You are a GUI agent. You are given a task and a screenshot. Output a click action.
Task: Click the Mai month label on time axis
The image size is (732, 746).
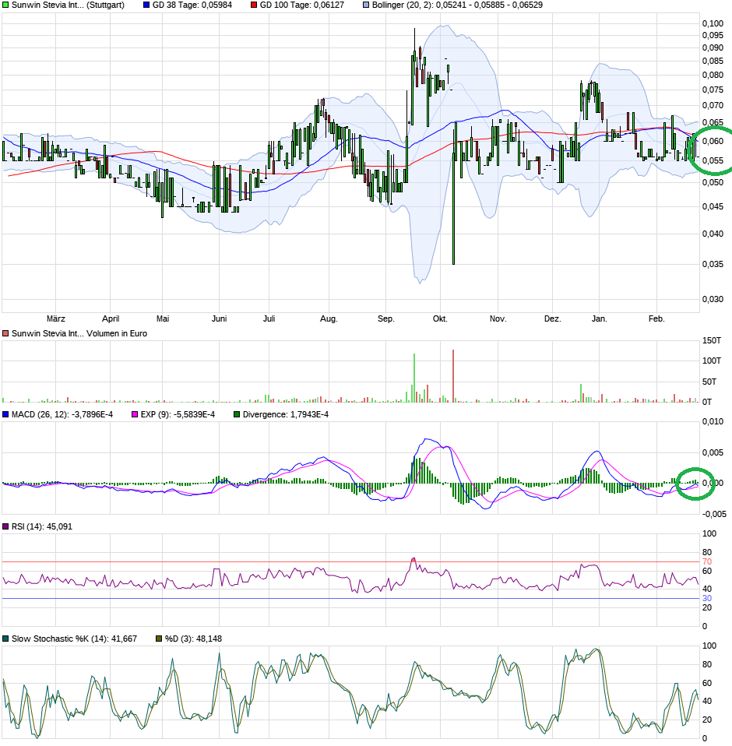click(163, 318)
